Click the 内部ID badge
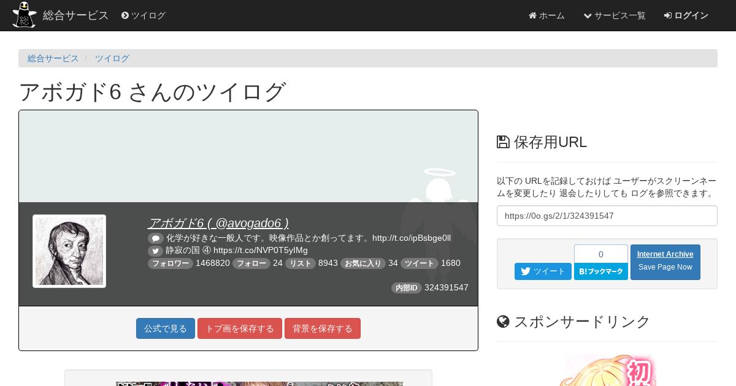The width and height of the screenshot is (736, 386). click(407, 288)
